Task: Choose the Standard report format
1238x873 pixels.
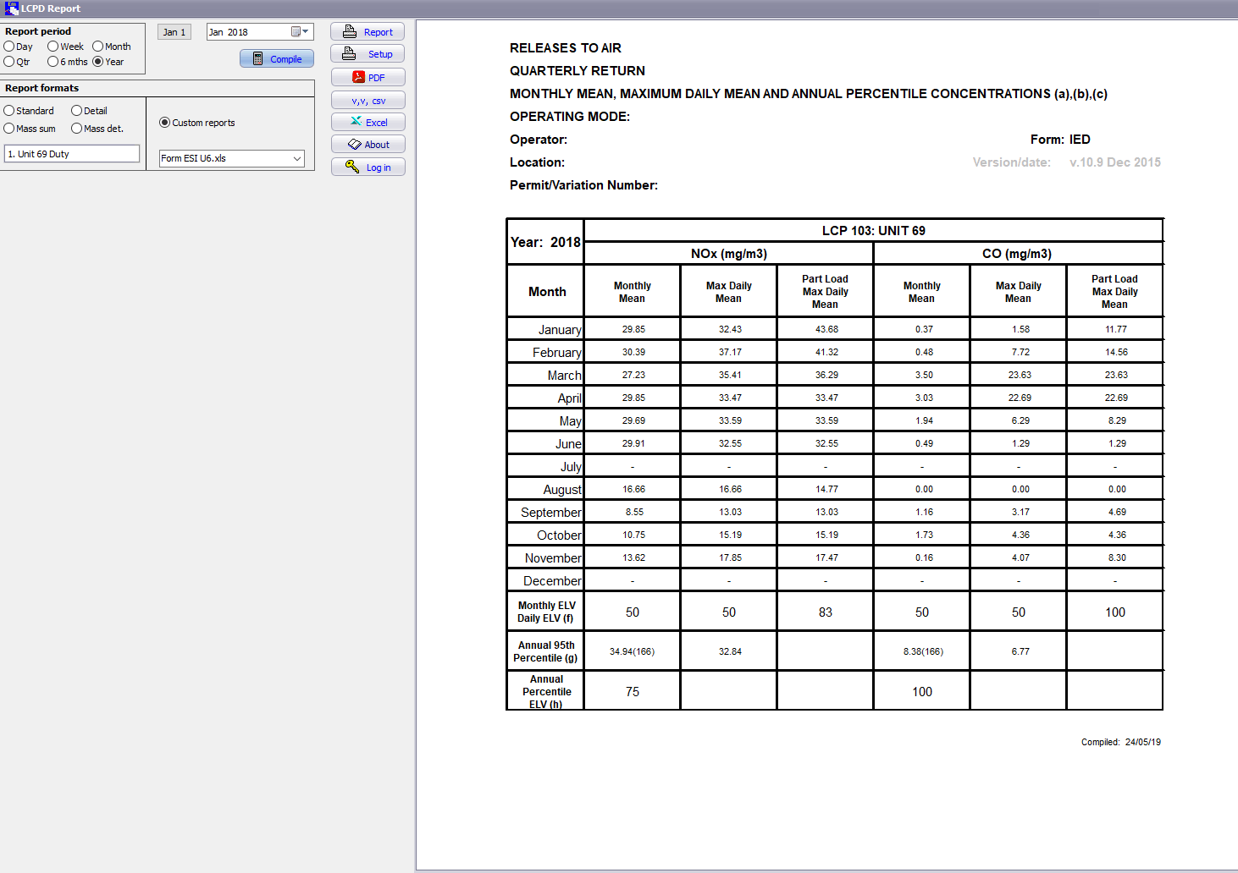Action: (x=9, y=111)
